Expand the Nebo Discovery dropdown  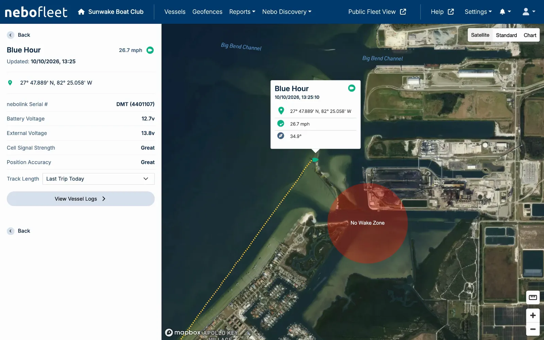(287, 12)
